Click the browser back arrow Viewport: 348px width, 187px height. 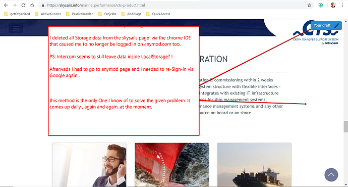click(6, 5)
